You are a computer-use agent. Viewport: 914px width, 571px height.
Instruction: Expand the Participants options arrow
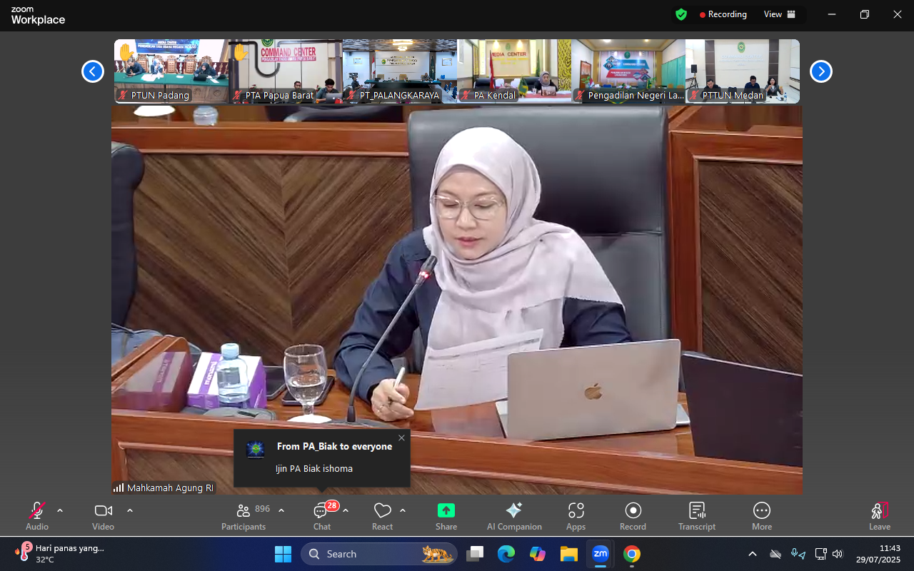coord(281,510)
